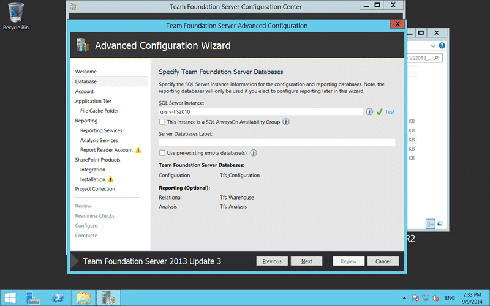490x306 pixels.
Task: Click the Review step in sidebar list
Action: 83,206
